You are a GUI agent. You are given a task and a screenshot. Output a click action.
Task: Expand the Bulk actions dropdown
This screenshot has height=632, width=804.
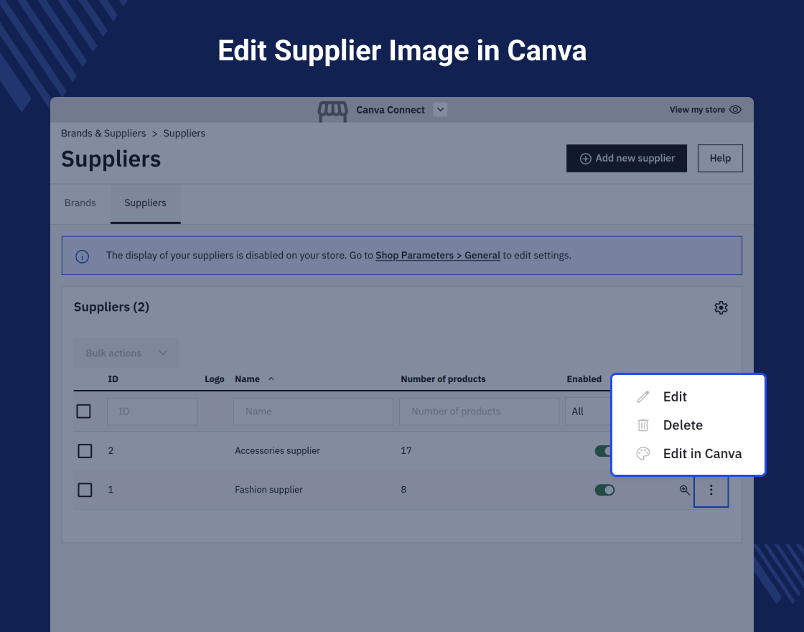(126, 353)
